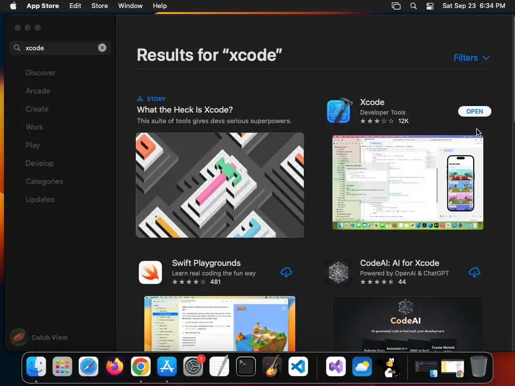Launch Visual Studio Code from the Dock
The height and width of the screenshot is (386, 515).
(x=298, y=366)
